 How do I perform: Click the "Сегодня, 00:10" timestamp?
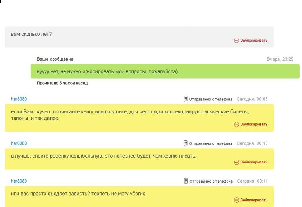coord(252,143)
